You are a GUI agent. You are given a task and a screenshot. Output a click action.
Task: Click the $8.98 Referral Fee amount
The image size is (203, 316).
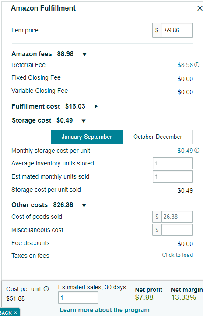185,65
